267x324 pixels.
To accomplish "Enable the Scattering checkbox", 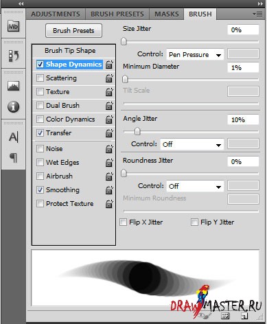I will point(40,78).
